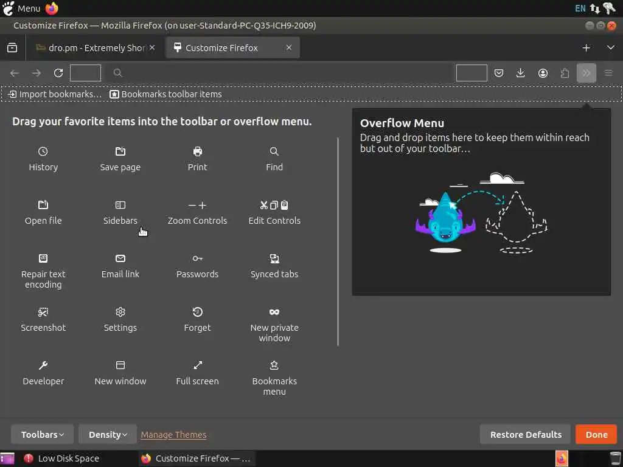Click the Pocket save toolbar icon
The height and width of the screenshot is (467, 623).
[499, 73]
